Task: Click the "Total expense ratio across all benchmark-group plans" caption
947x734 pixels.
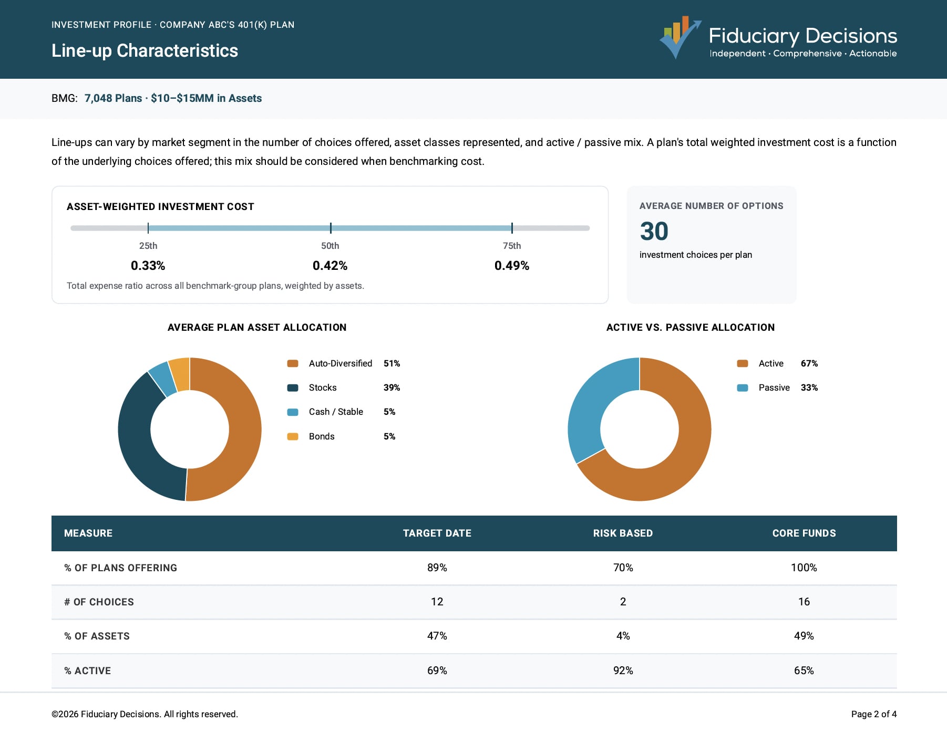Action: tap(215, 286)
